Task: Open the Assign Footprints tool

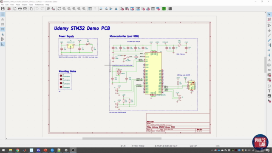Action: [148, 8]
